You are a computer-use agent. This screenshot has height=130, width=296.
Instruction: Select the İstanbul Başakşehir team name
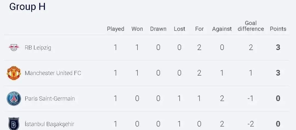point(49,124)
